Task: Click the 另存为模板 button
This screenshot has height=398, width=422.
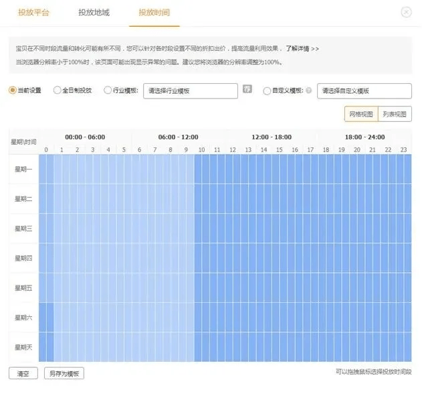Action: (64, 373)
